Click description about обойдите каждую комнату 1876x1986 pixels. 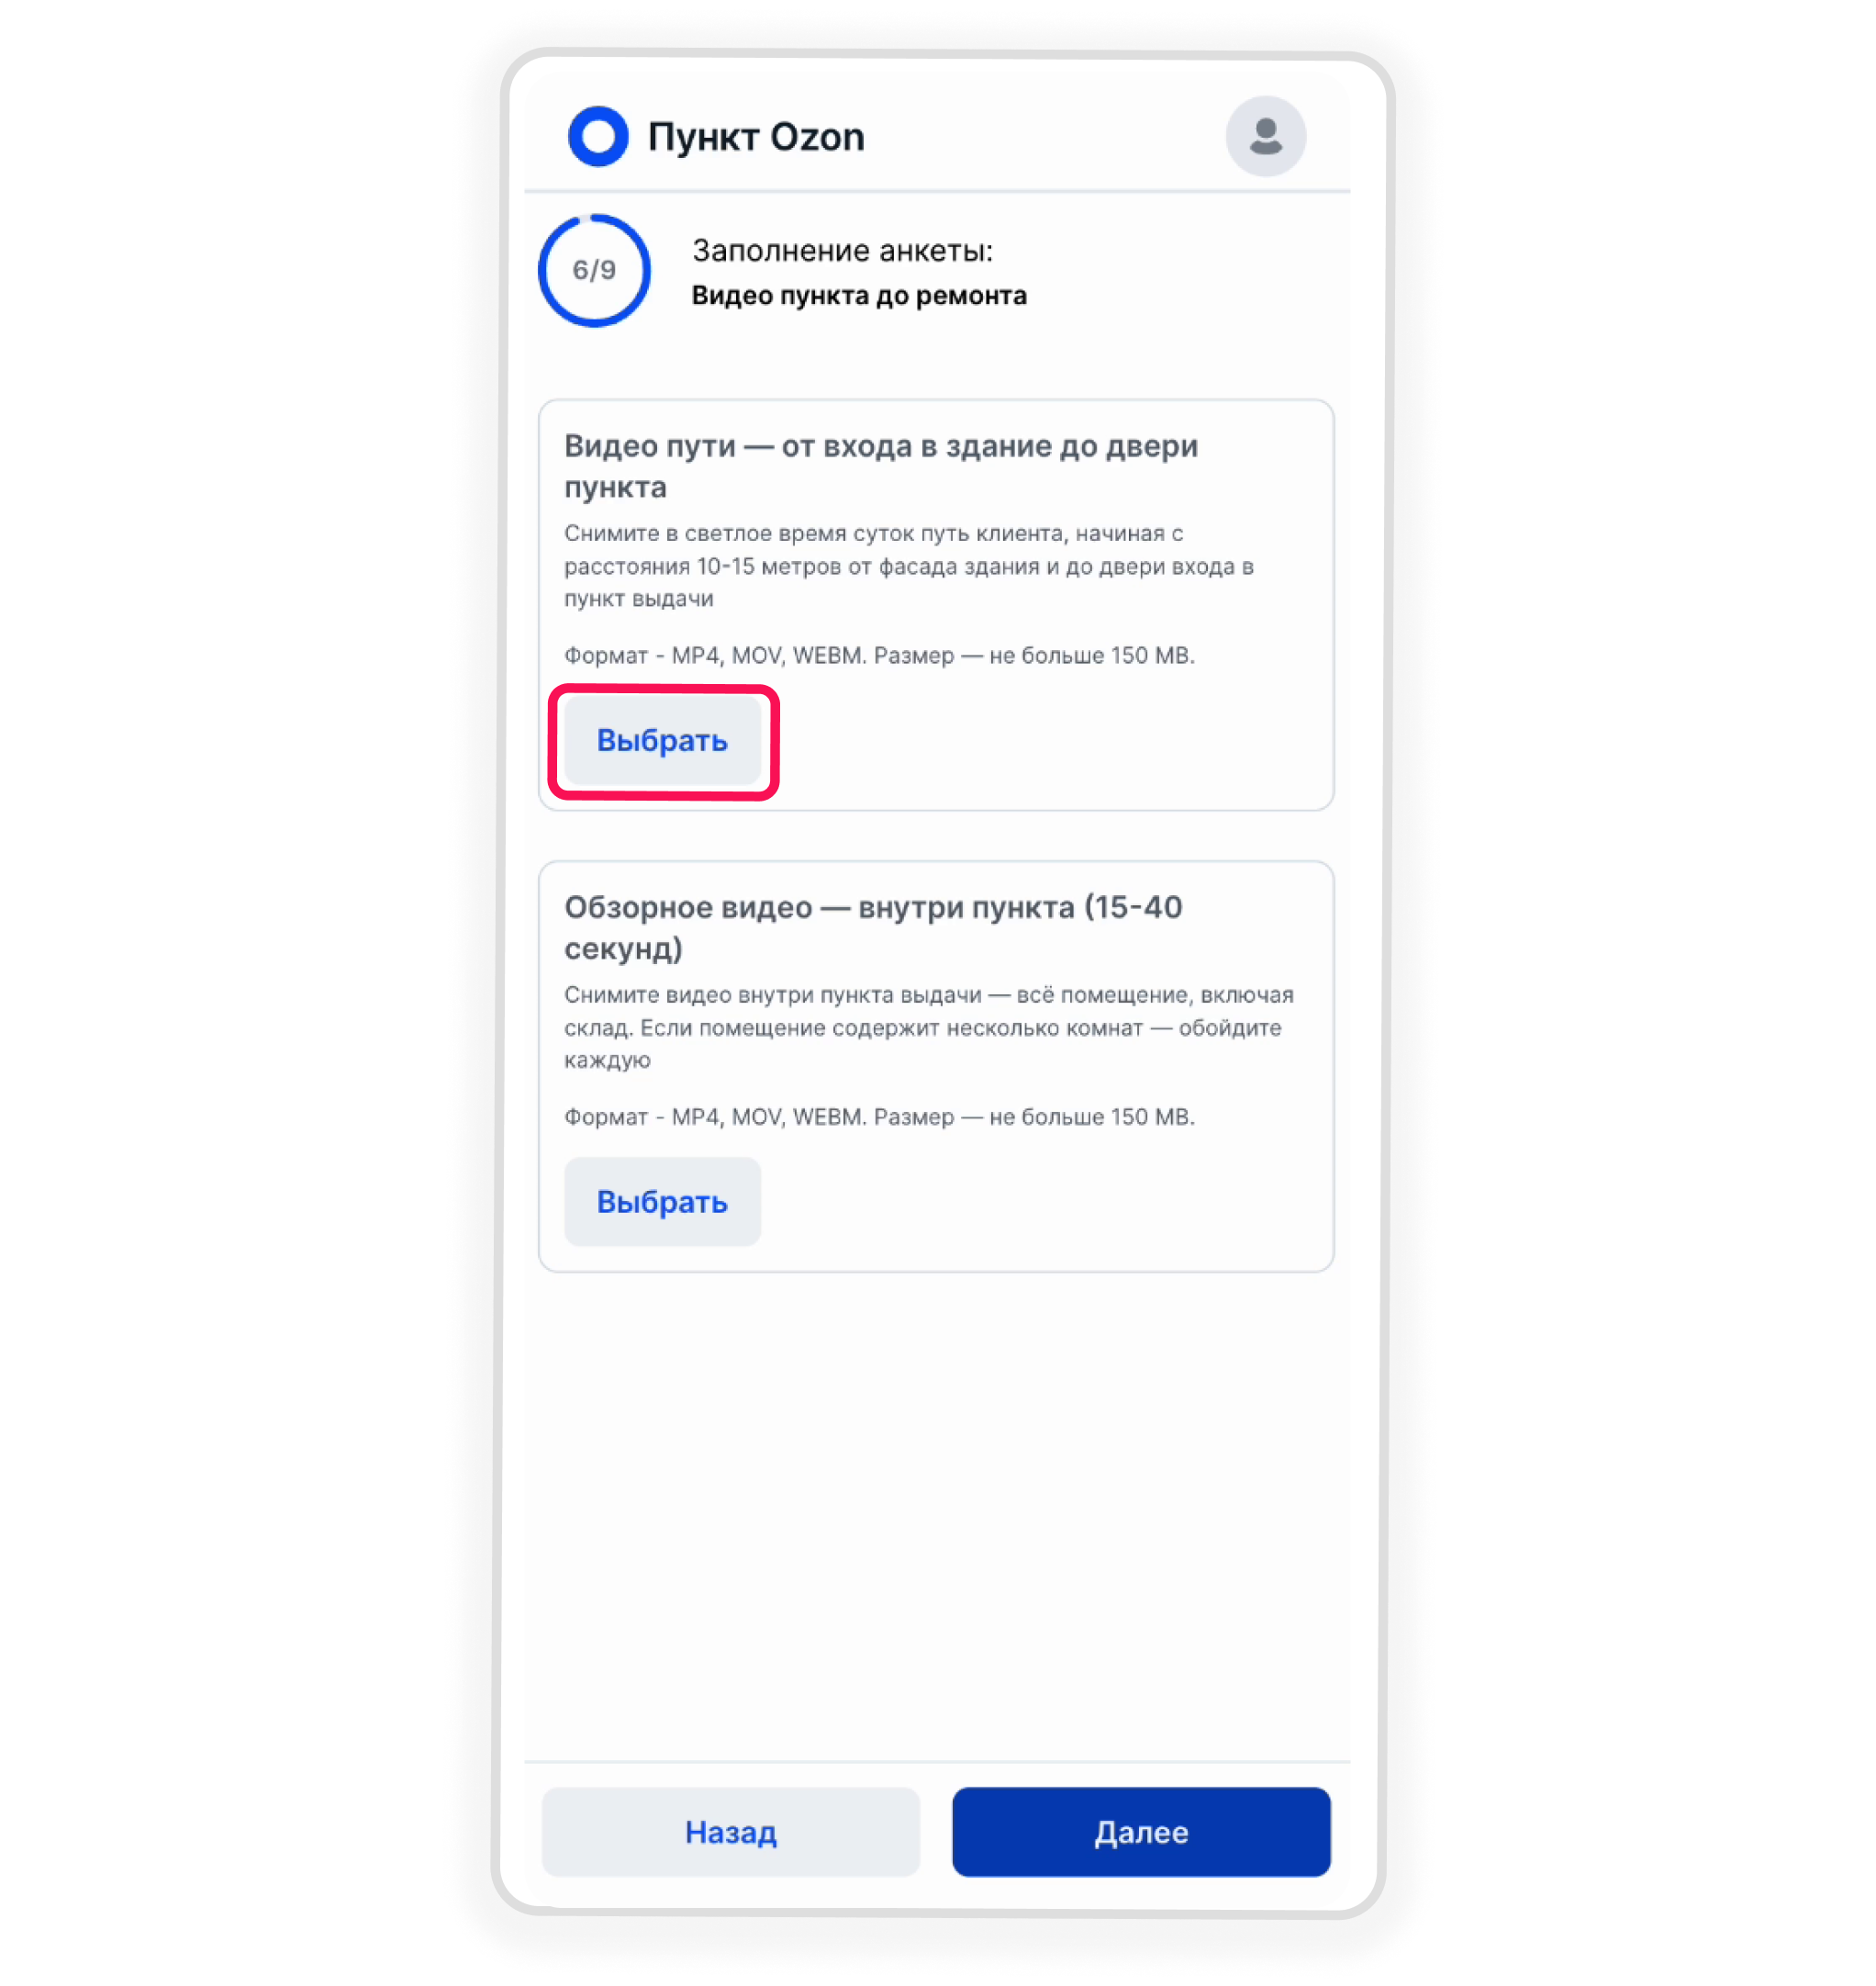pos(929,1027)
